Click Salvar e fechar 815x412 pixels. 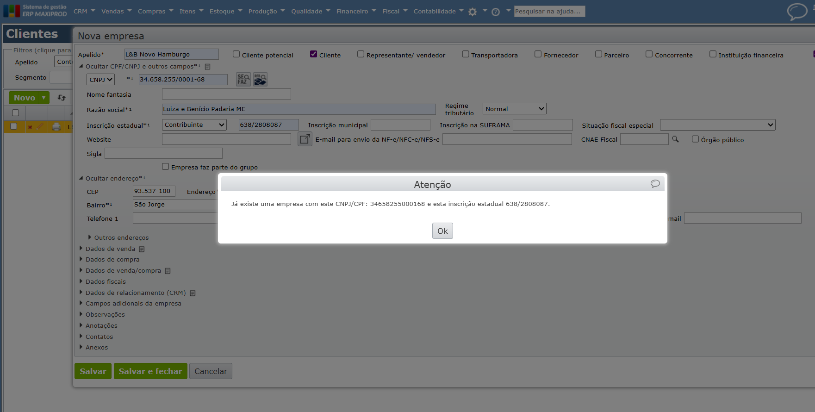coord(150,371)
